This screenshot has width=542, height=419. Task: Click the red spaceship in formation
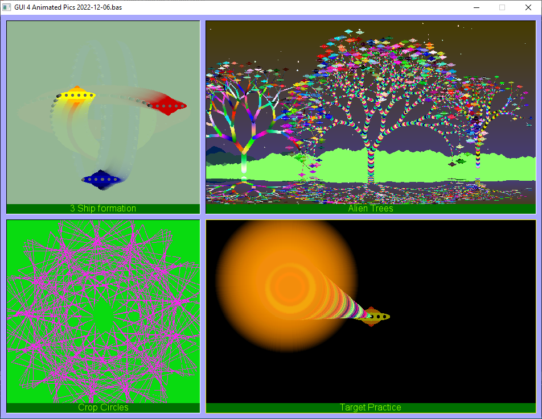169,106
